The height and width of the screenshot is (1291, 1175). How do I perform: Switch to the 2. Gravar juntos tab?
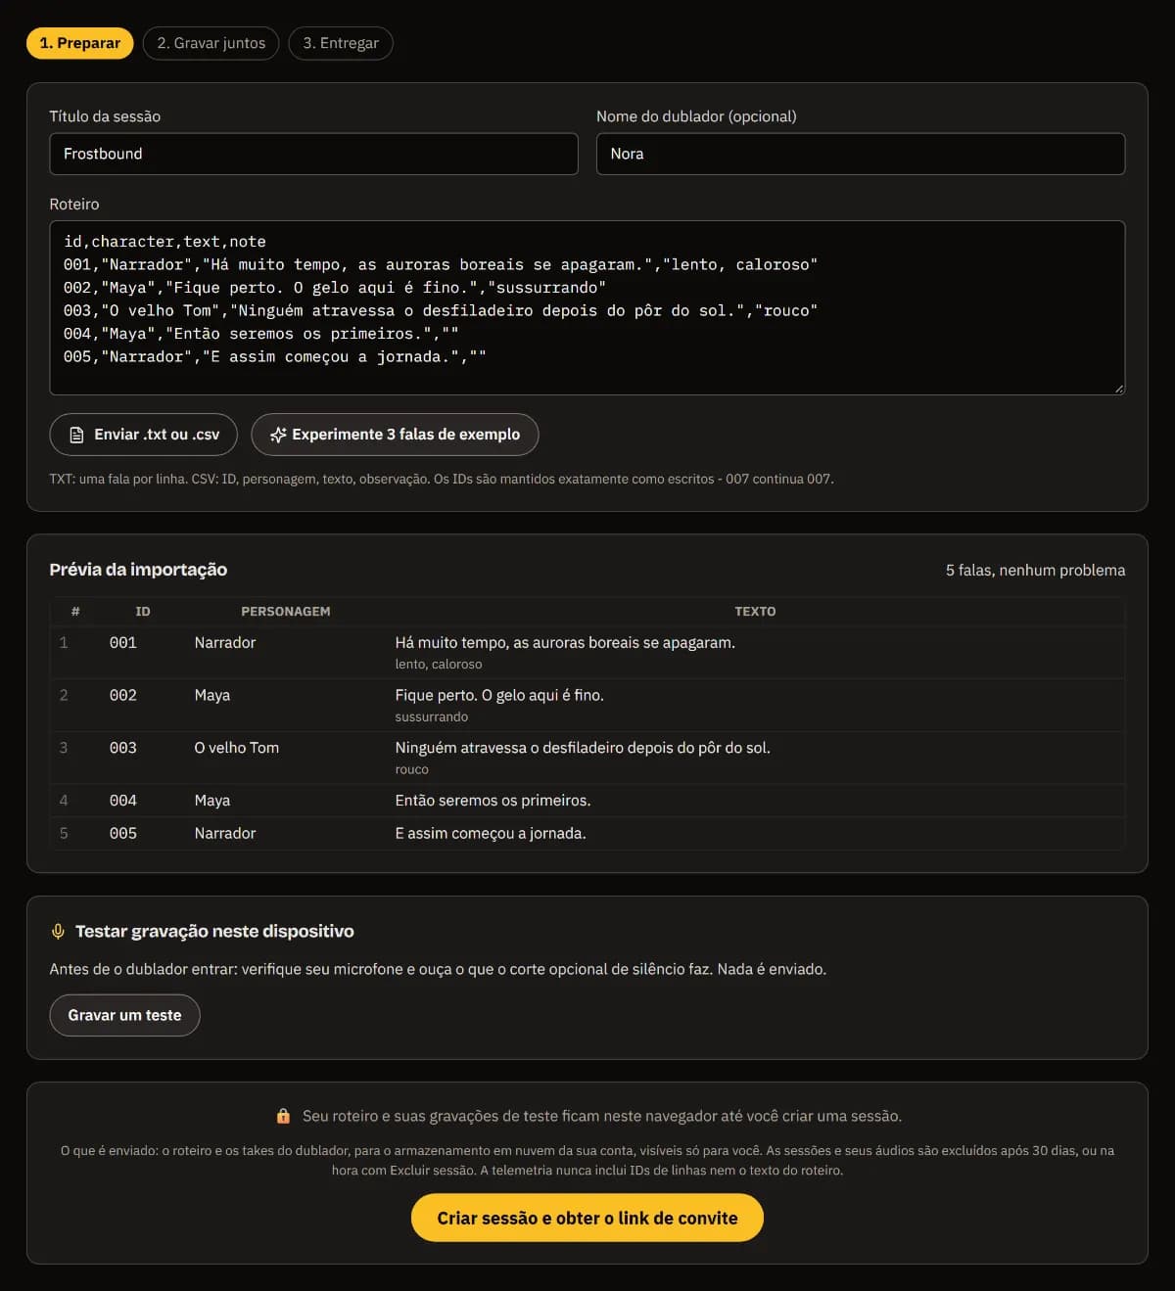(x=211, y=43)
